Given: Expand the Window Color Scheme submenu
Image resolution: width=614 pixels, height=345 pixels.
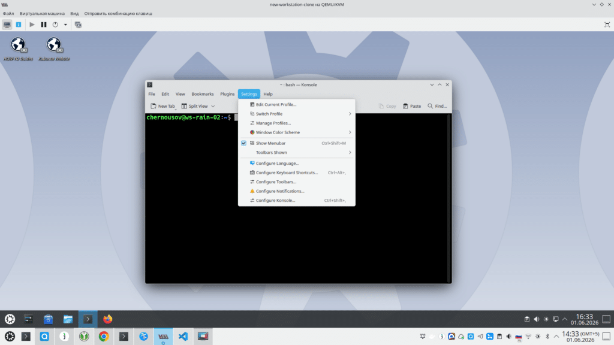Looking at the screenshot, I should tap(296, 132).
